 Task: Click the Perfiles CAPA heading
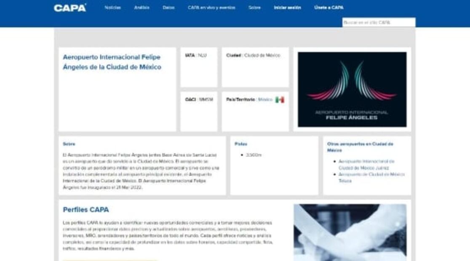(86, 210)
